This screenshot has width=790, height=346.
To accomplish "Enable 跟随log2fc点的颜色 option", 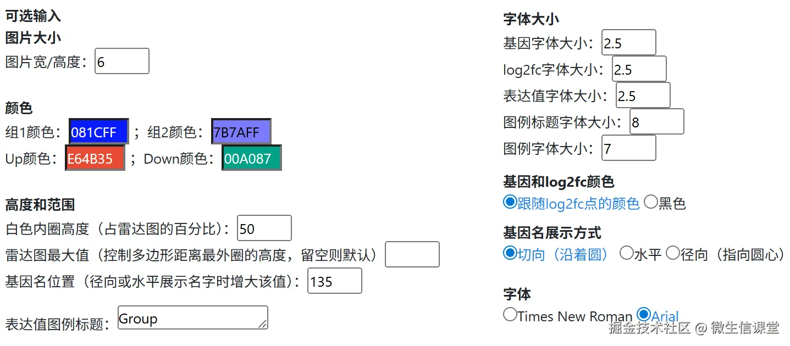I will pos(510,202).
